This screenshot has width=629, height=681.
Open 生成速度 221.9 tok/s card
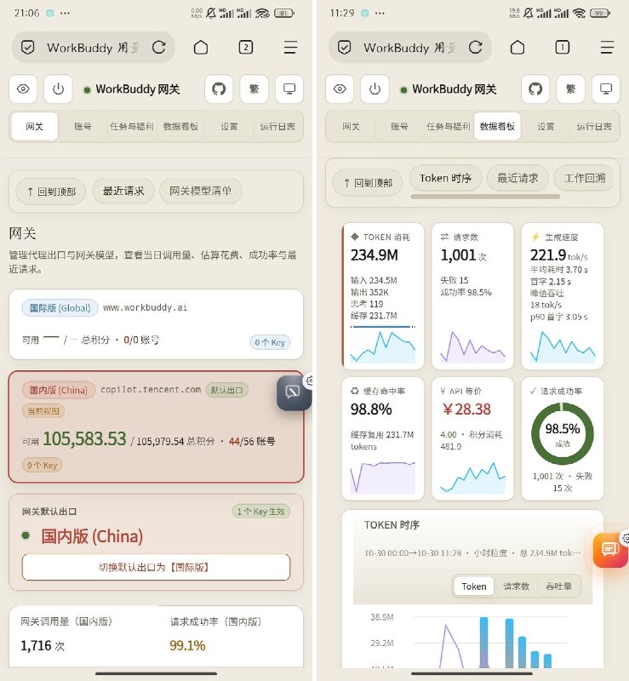(x=563, y=296)
